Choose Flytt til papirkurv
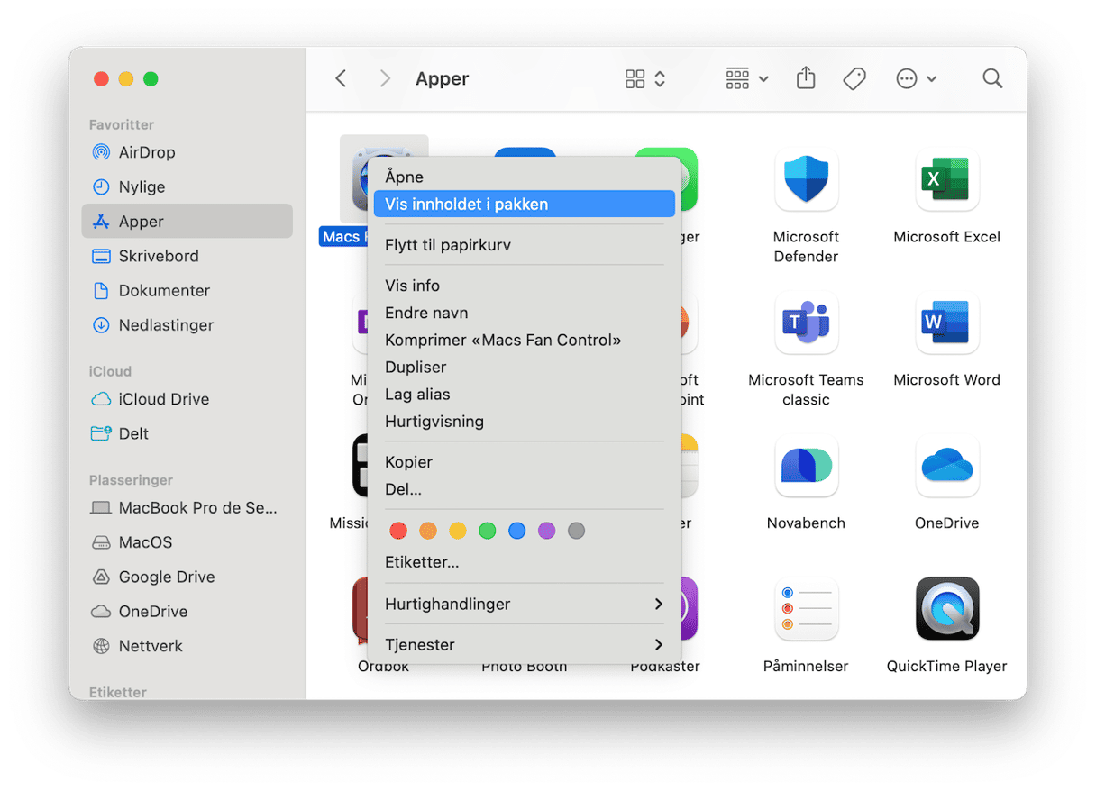The height and width of the screenshot is (791, 1096). [524, 244]
